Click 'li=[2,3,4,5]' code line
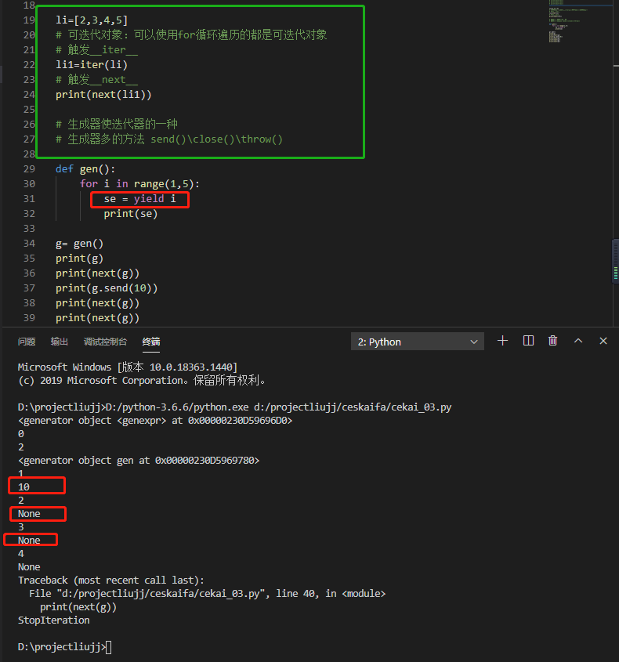This screenshot has height=662, width=619. (92, 20)
